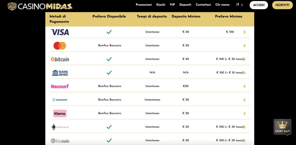
Task: Click Bonifico Bancario in Neosurf row
Action: click(110, 86)
